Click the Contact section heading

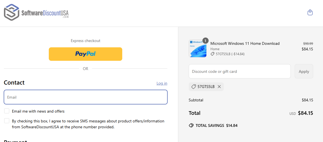14,83
